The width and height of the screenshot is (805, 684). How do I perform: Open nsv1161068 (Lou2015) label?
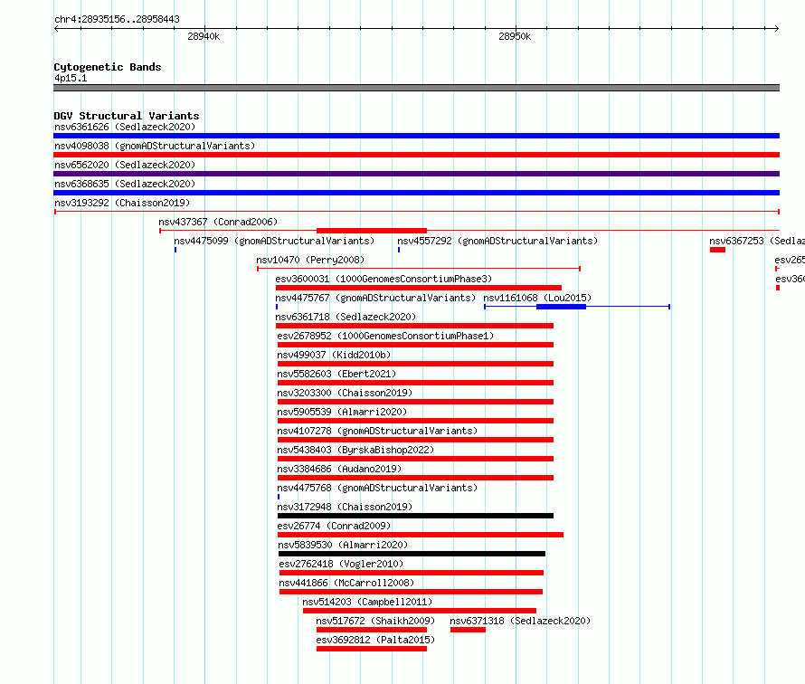537,298
